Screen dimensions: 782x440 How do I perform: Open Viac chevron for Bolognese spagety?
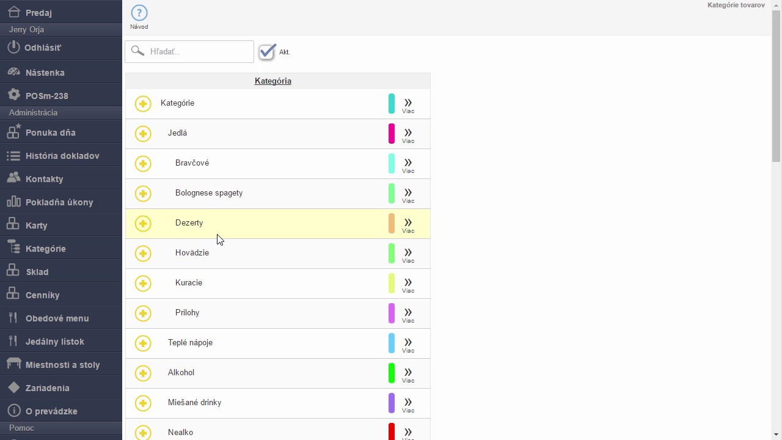point(408,196)
